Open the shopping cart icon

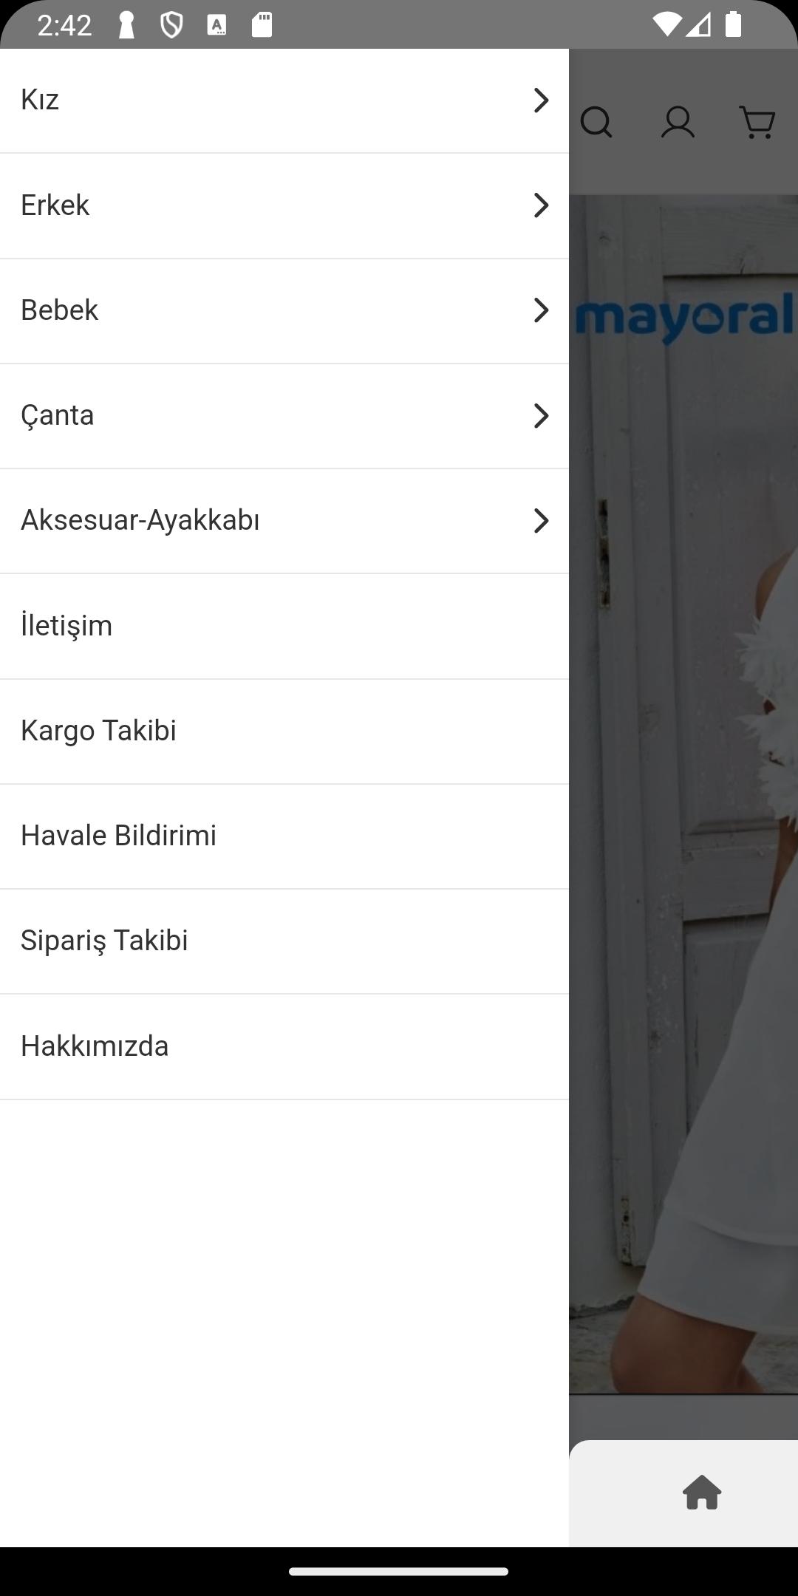[757, 123]
